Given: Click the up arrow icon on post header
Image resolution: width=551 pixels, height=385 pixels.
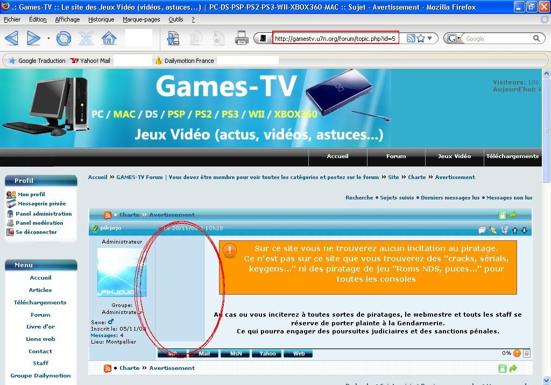Looking at the screenshot, I should (x=515, y=231).
